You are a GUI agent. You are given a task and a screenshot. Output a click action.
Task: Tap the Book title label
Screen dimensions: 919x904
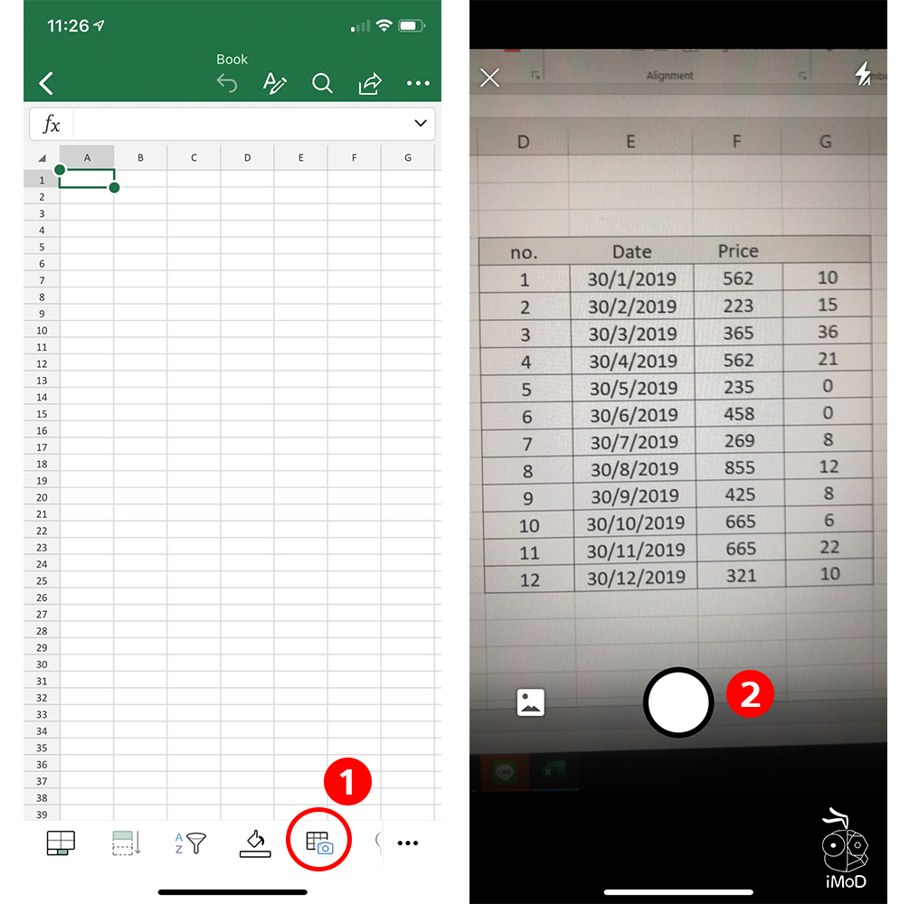coord(232,59)
